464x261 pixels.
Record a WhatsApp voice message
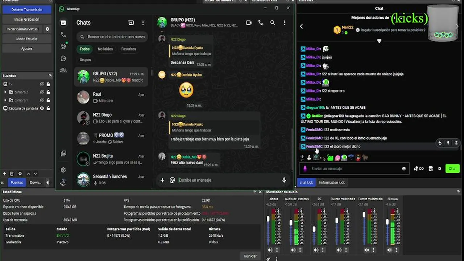pyautogui.click(x=284, y=180)
